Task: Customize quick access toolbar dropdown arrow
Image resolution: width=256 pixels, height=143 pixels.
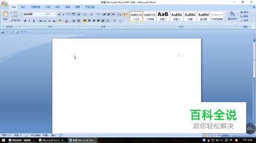Action: (x=25, y=32)
